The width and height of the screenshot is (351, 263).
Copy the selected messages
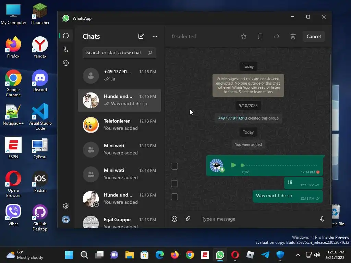point(260,36)
